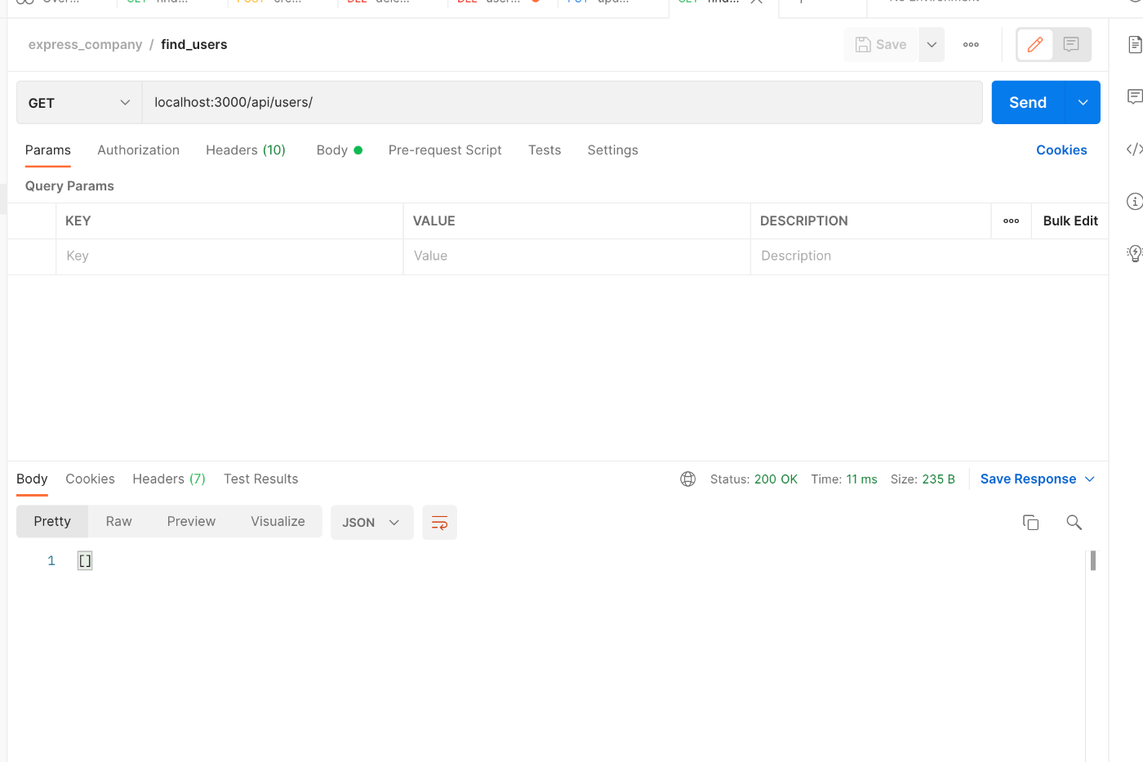Select the Pretty response view
Screen dimensions: 1143x762
pos(52,522)
